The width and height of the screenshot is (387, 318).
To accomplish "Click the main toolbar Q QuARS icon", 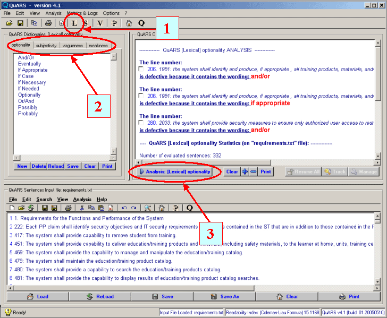I will 141,23.
